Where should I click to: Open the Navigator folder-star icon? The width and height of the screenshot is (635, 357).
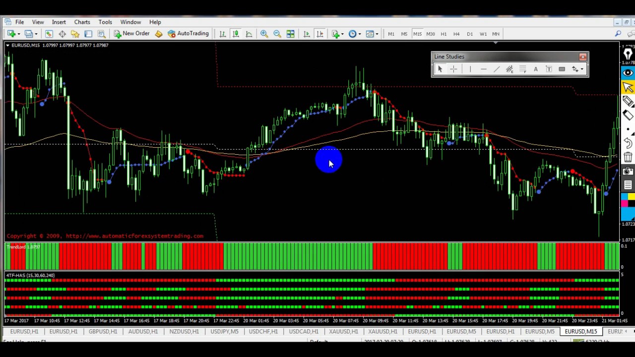click(75, 34)
